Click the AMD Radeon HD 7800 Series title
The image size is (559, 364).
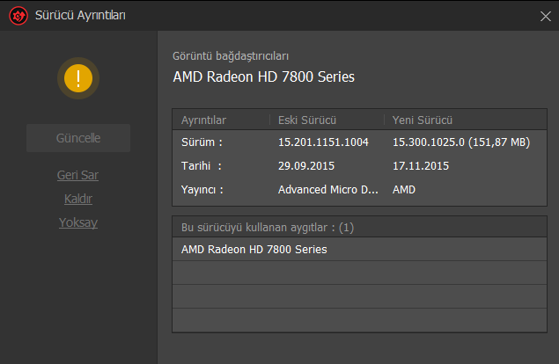pyautogui.click(x=264, y=76)
